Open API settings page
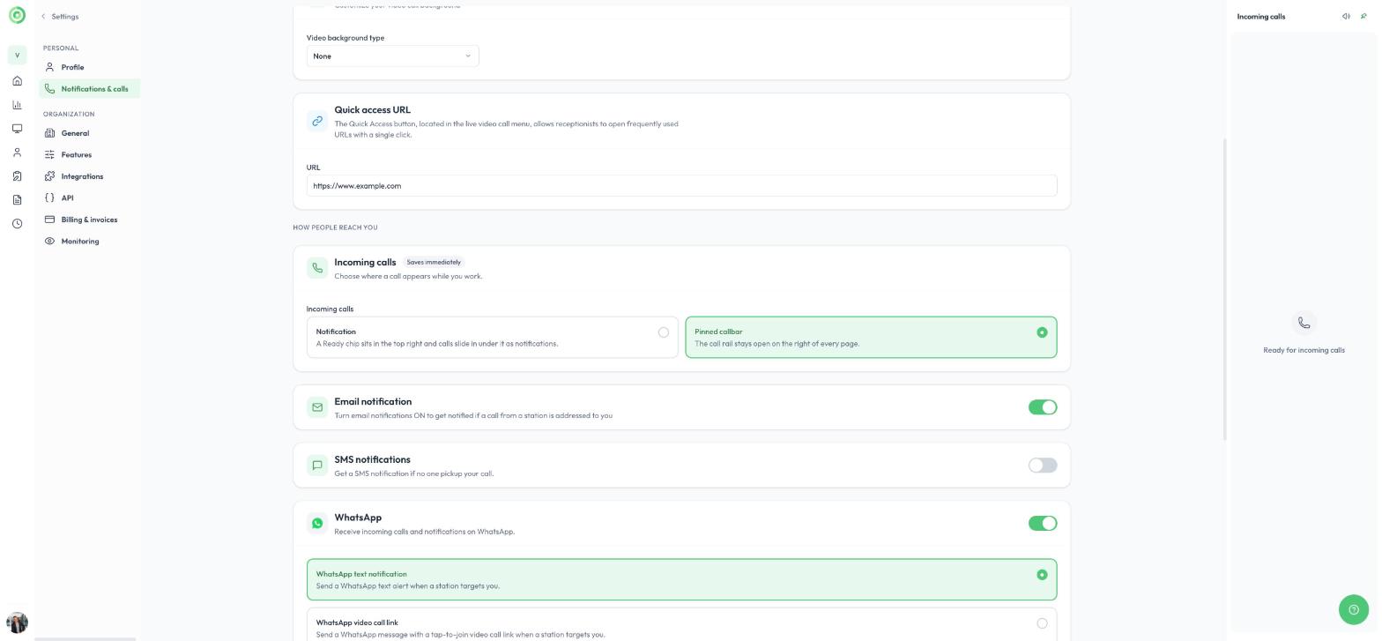This screenshot has height=641, width=1382. [89, 198]
